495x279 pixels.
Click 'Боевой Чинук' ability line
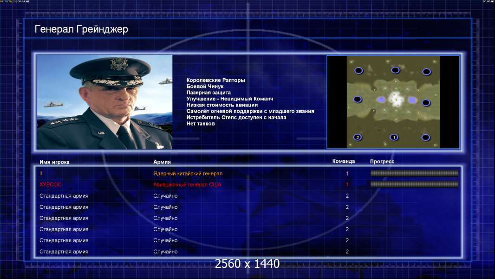205,86
